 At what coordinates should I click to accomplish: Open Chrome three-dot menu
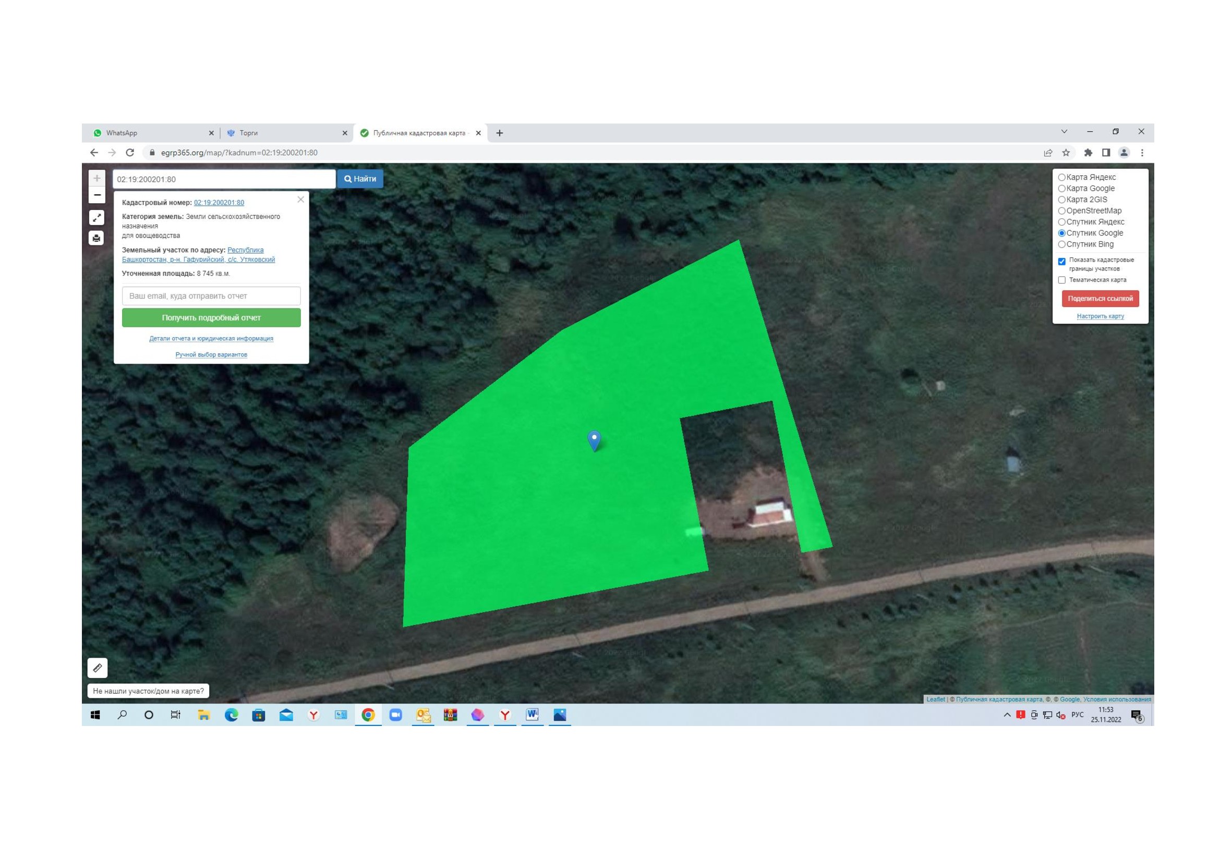[1142, 153]
